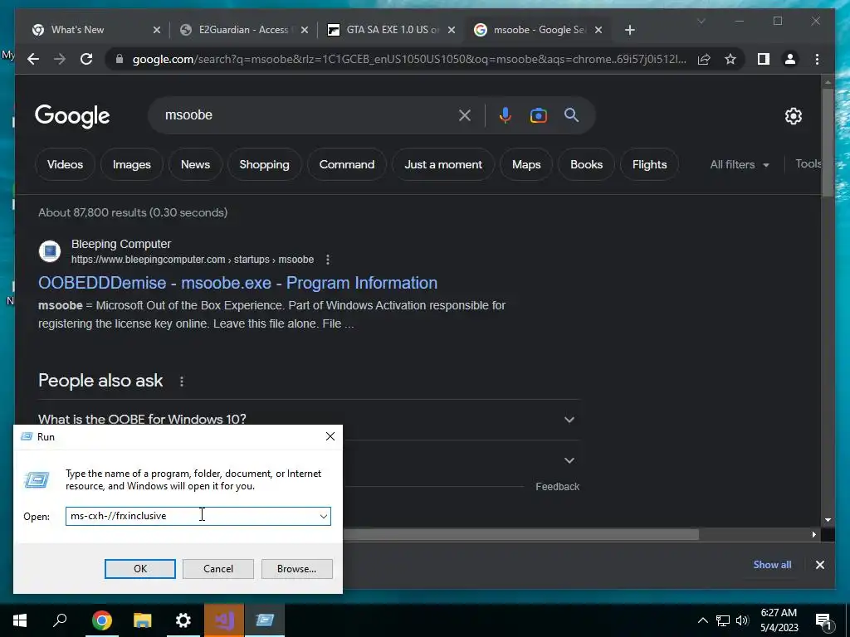Switch to GTA SA EXE 1.0 US tab

[x=393, y=30]
